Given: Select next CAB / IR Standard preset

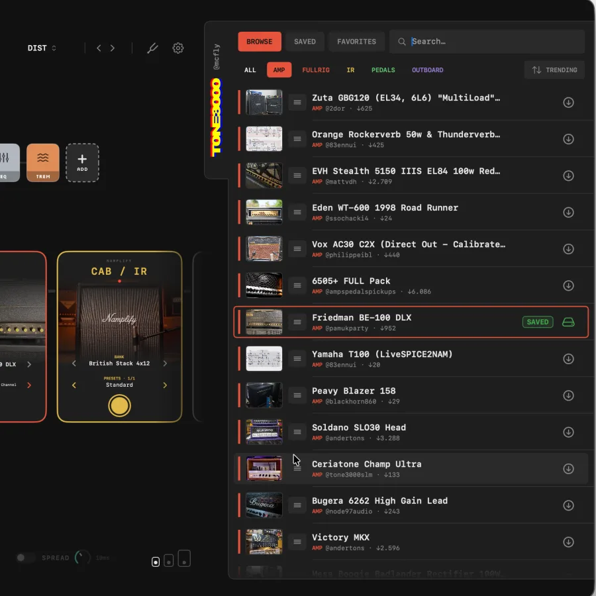Looking at the screenshot, I should pyautogui.click(x=165, y=385).
